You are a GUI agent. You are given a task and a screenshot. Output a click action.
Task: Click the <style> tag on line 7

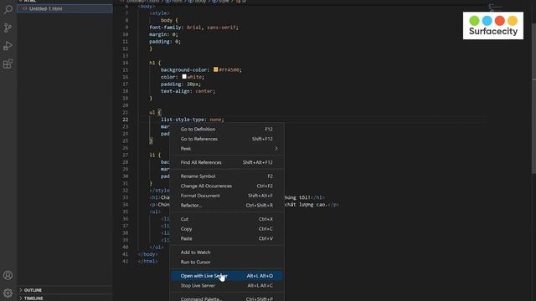(159, 13)
